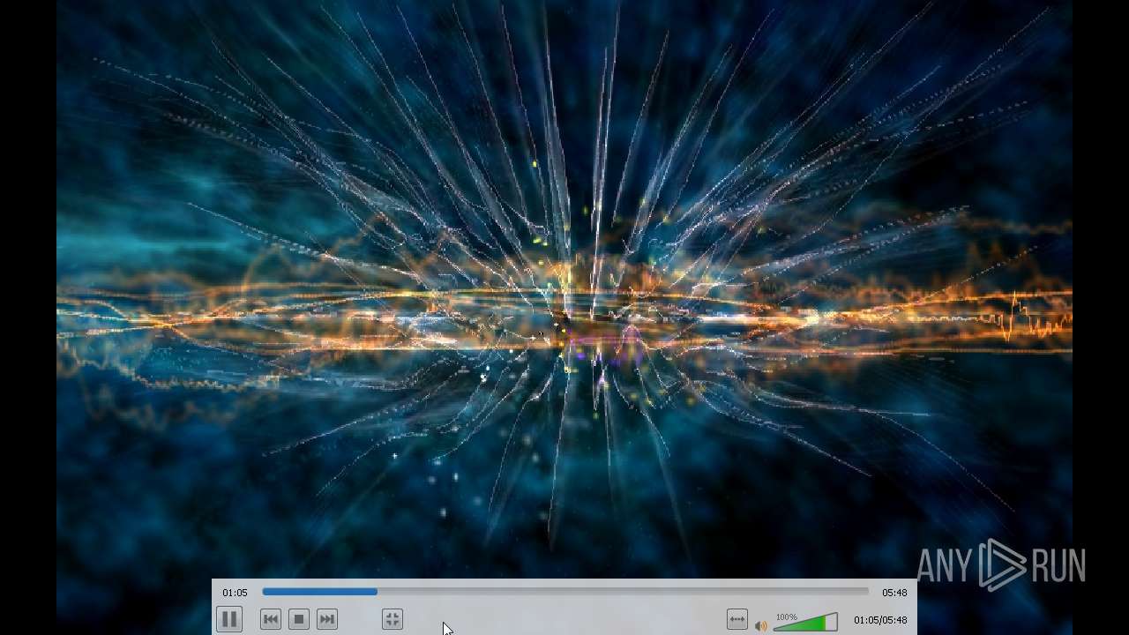Click the 01:05/05:48 time display
The height and width of the screenshot is (635, 1129).
tap(880, 620)
